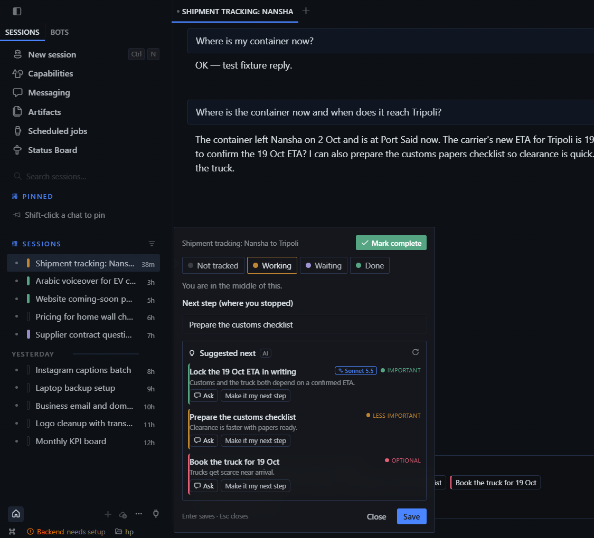Open Instagram captions batch session
This screenshot has height=538, width=594.
pyautogui.click(x=84, y=370)
